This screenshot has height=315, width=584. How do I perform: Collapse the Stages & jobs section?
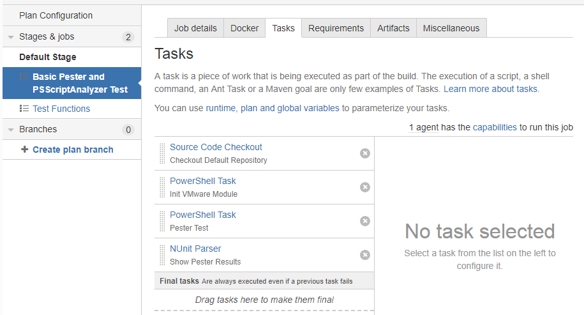pos(11,37)
